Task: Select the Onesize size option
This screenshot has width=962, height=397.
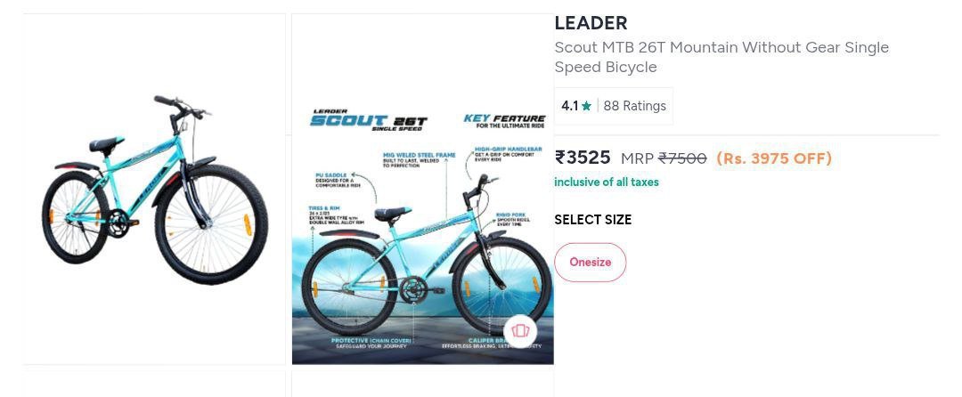Action: (x=591, y=262)
